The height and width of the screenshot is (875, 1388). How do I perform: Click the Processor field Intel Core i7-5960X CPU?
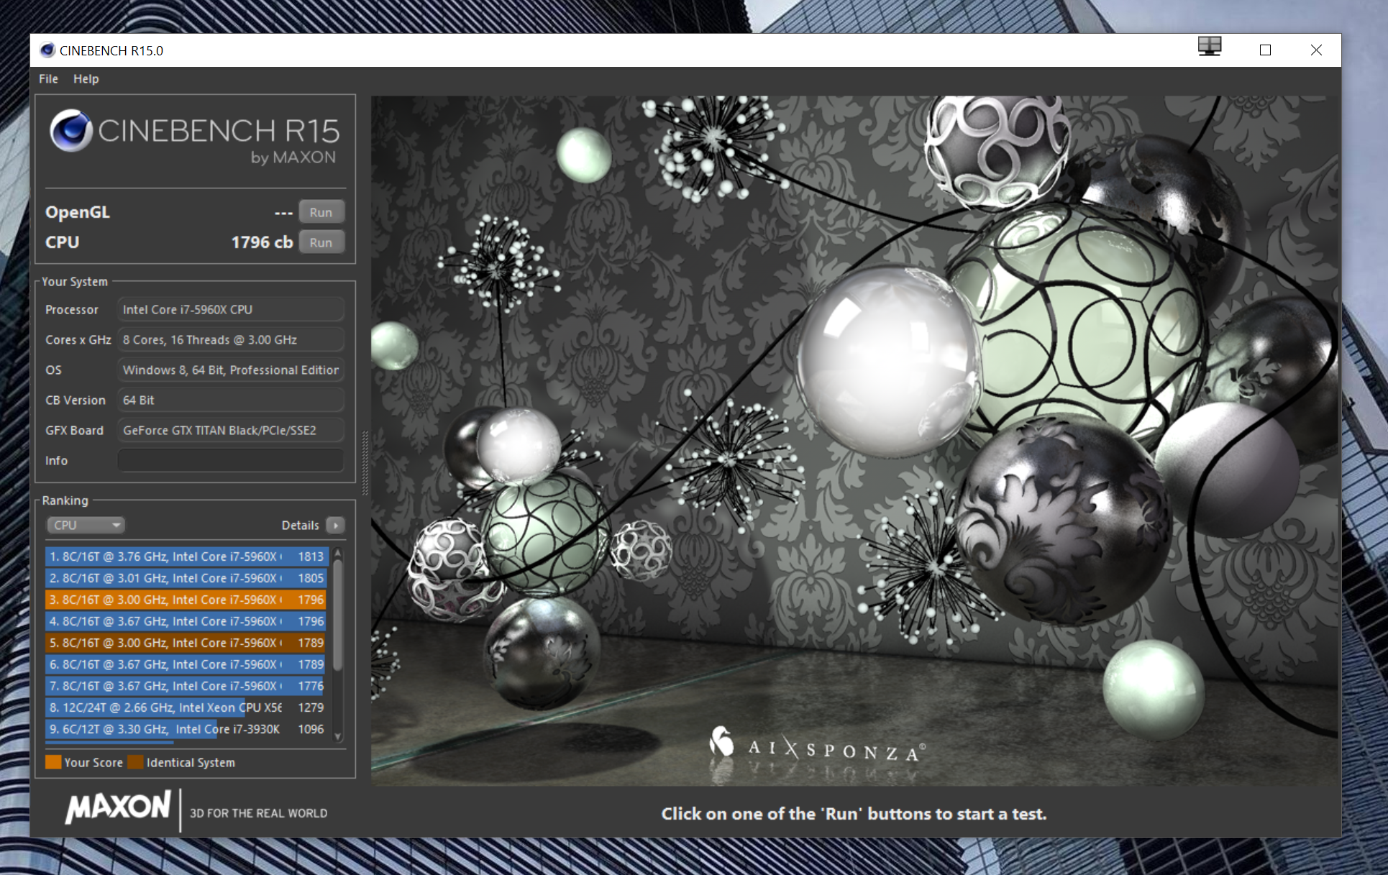(x=230, y=309)
